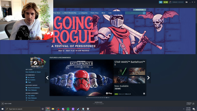The image size is (197, 111).
Task: Open the Top Sellers link
Action: 31,96
